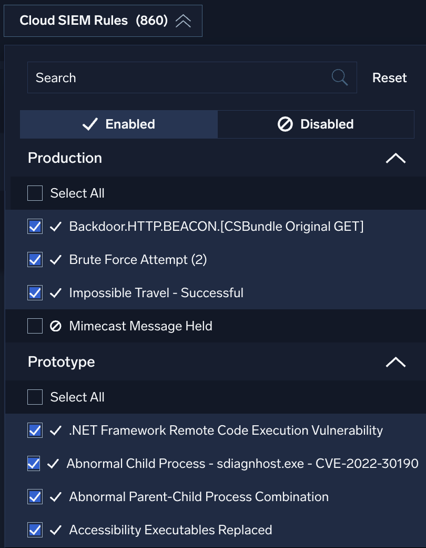Click the check icon beside Impossible Travel - Successful

[x=55, y=292]
